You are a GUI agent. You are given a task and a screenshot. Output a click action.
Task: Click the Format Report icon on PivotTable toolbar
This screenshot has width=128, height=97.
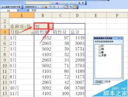pyautogui.click(x=42, y=7)
